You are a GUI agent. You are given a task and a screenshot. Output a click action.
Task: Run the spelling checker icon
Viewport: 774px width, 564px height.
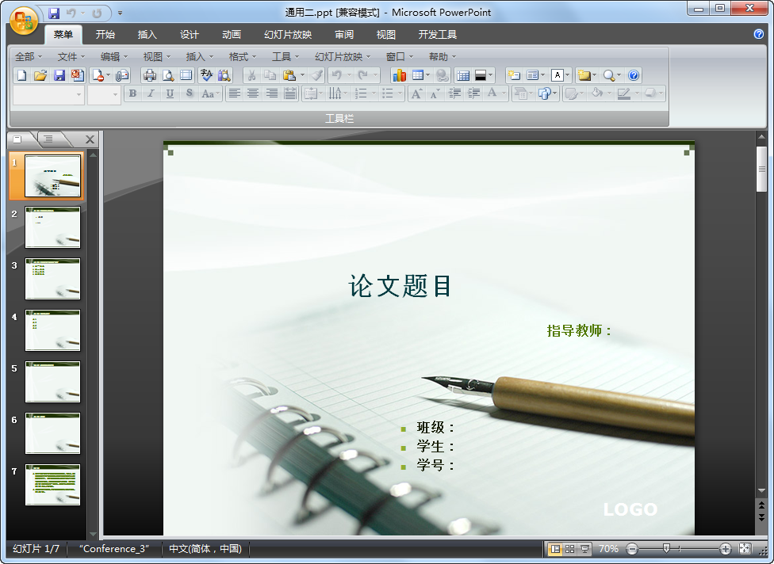[x=205, y=75]
